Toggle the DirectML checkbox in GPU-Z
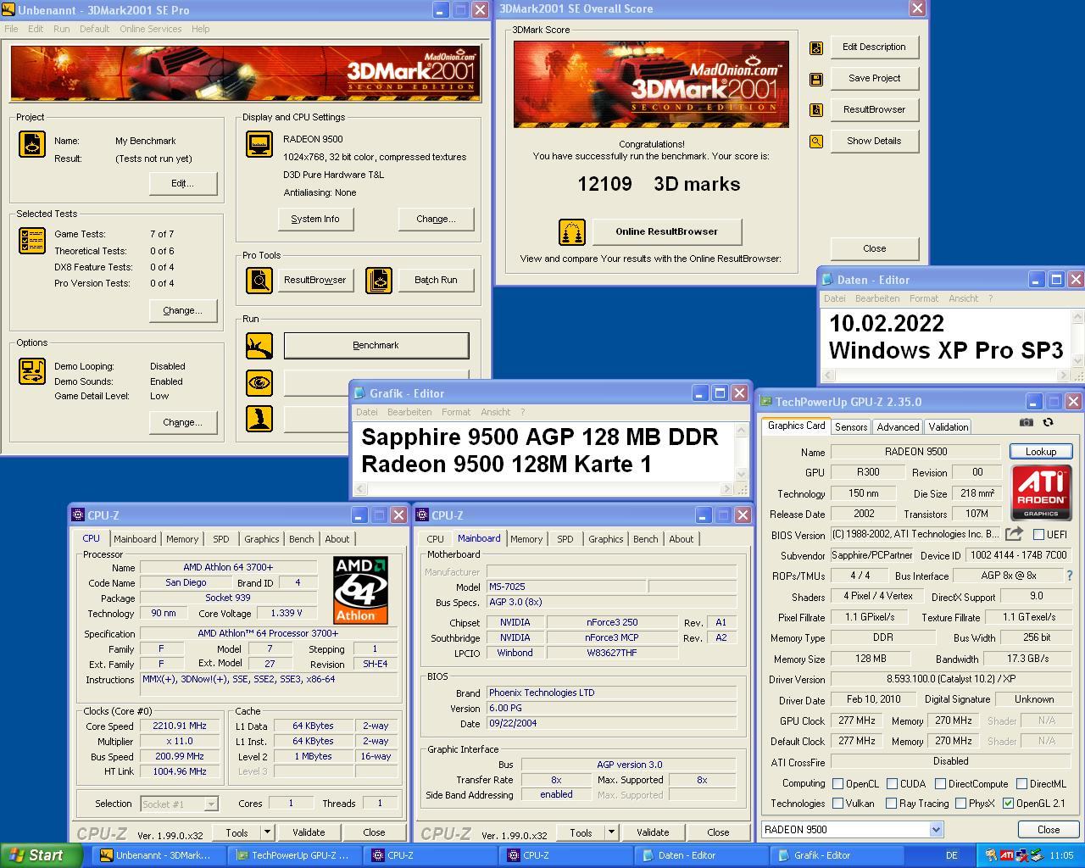The height and width of the screenshot is (868, 1085). (x=1021, y=784)
